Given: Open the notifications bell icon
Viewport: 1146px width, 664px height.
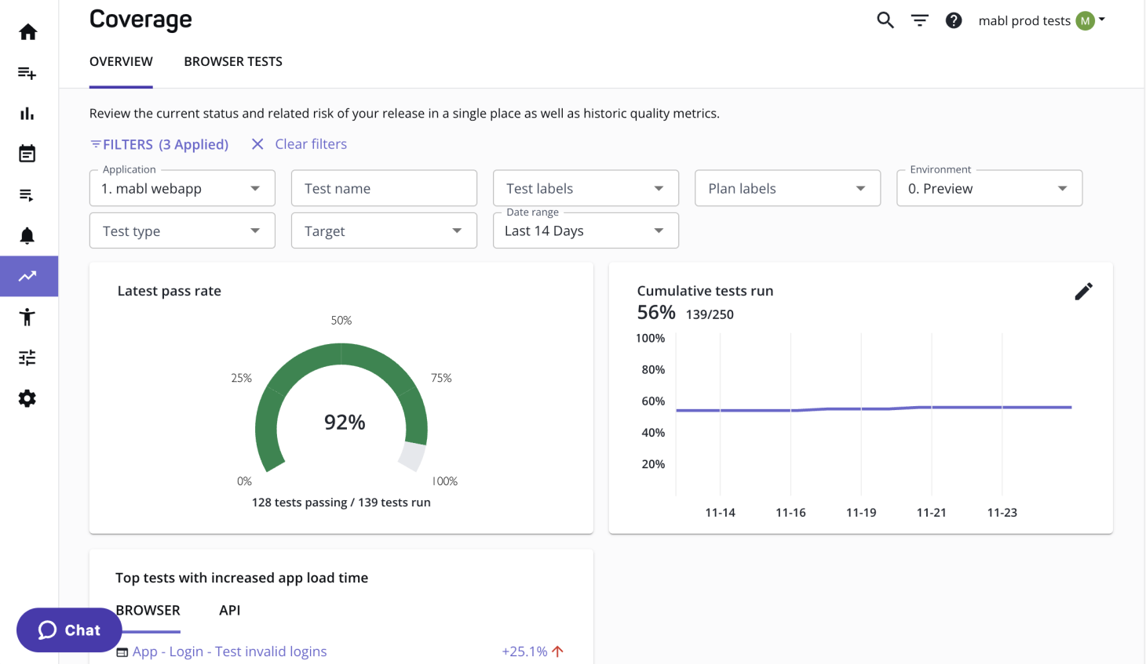Looking at the screenshot, I should (x=27, y=235).
